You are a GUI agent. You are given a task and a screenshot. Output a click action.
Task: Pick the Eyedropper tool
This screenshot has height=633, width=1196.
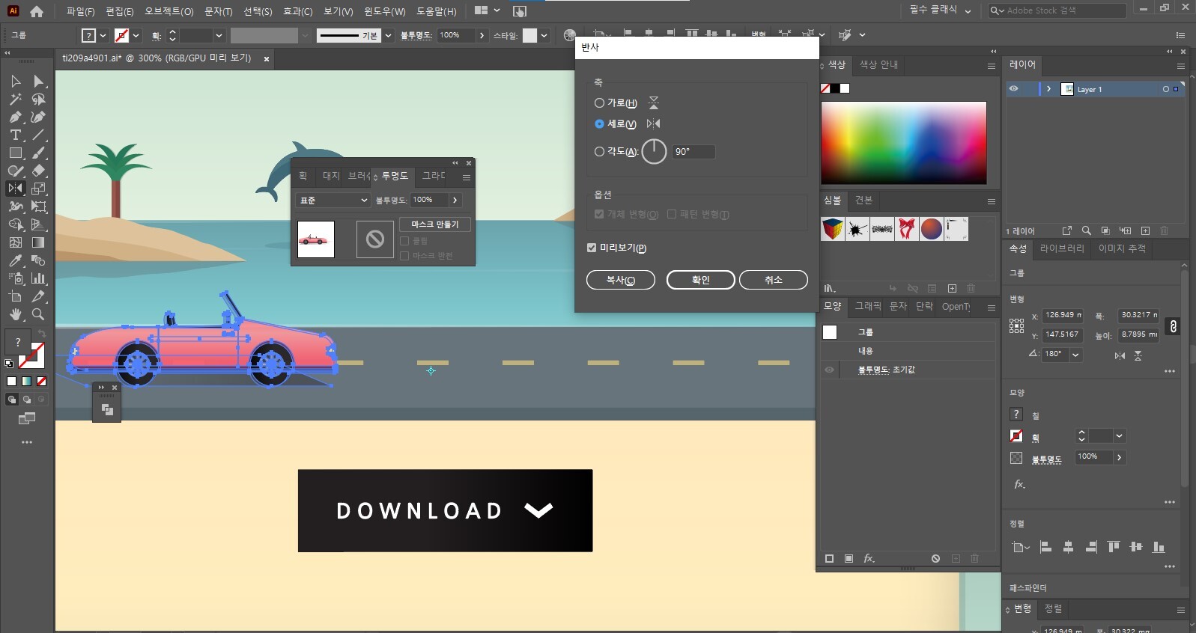(15, 260)
